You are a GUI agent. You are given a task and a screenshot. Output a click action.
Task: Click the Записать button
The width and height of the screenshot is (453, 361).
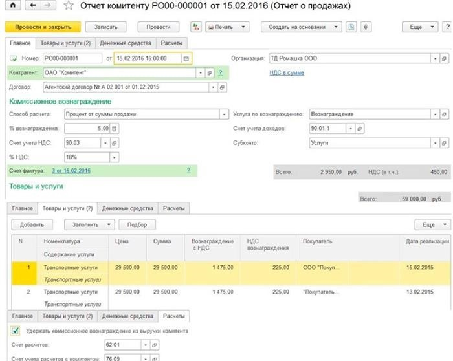105,27
